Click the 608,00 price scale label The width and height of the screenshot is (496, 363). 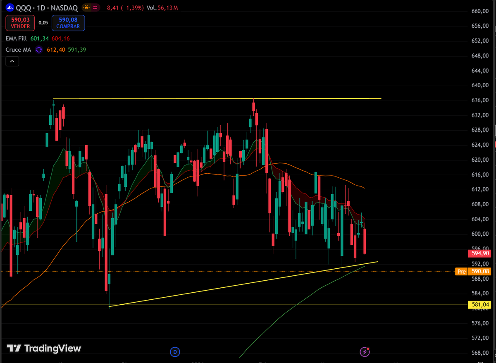pos(480,204)
